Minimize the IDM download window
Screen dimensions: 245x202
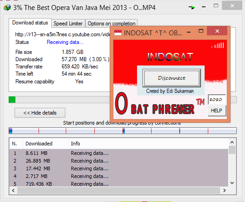[204, 7]
